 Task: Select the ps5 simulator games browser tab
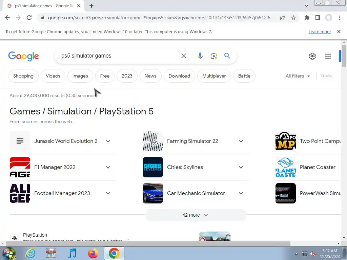(43, 6)
